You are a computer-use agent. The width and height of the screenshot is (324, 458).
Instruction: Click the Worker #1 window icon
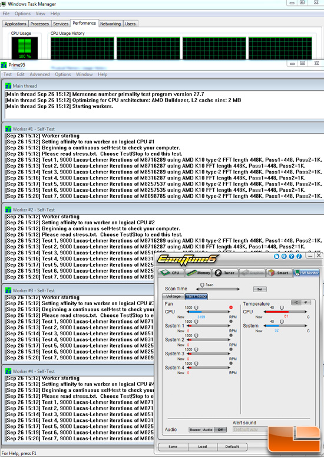tap(8, 129)
